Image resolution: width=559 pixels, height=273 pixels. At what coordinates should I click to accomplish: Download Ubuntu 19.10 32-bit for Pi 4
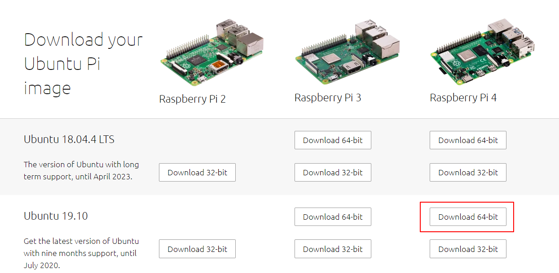(x=468, y=249)
